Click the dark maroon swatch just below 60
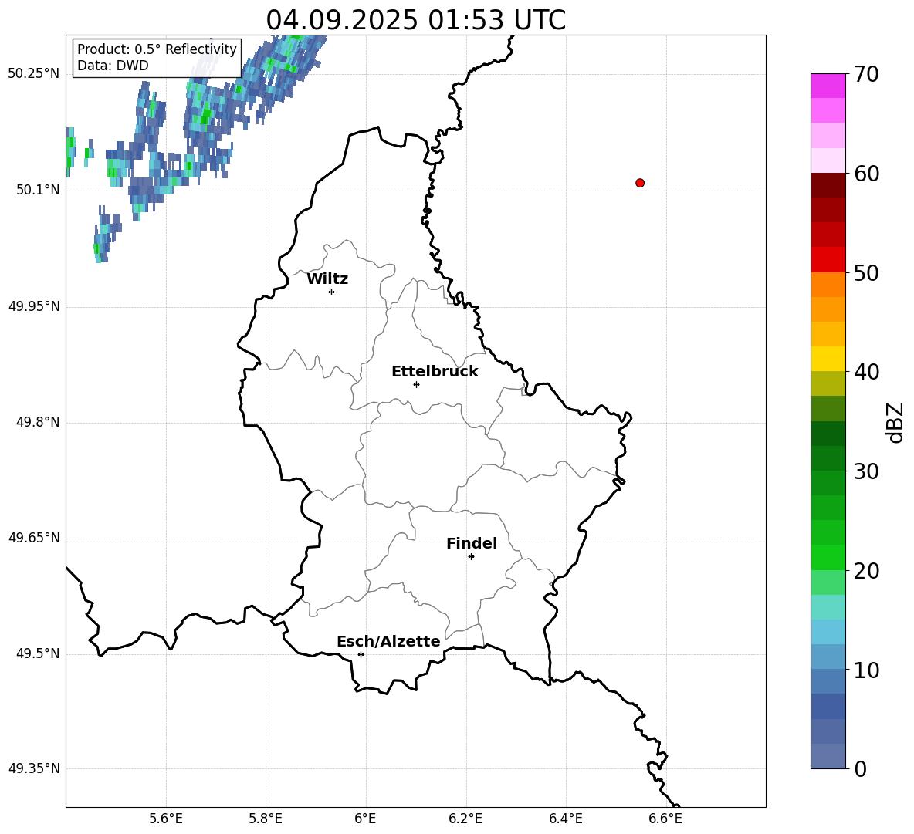The width and height of the screenshot is (914, 834). pos(828,185)
